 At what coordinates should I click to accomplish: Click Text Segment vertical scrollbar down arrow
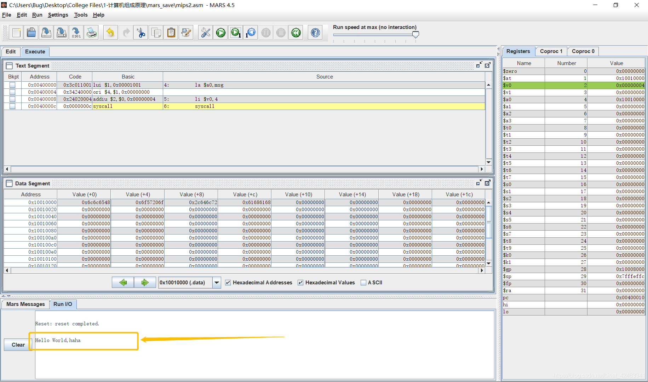(x=488, y=162)
